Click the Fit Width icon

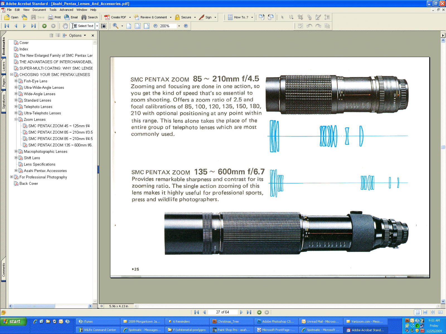[x=147, y=26]
